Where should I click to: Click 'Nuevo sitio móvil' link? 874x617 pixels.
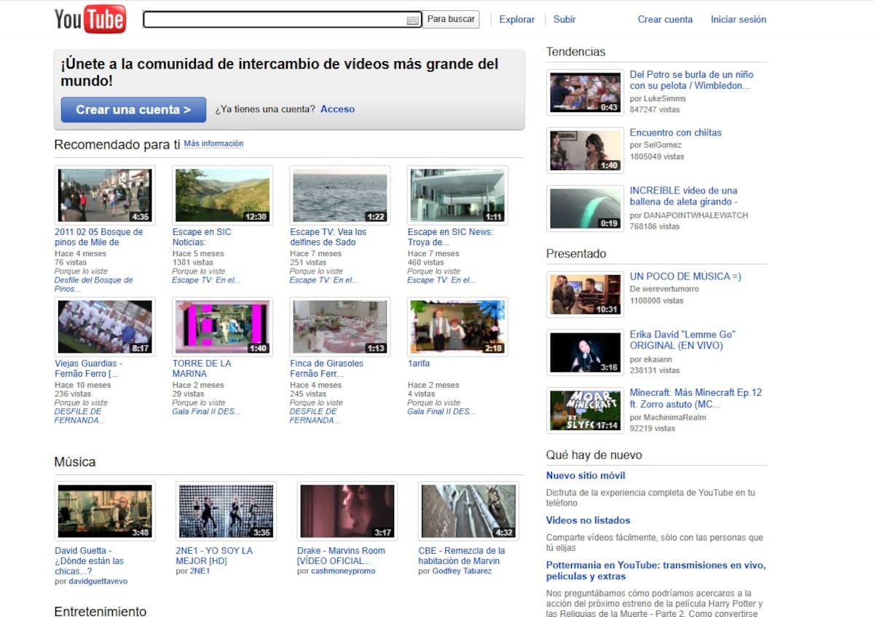586,476
